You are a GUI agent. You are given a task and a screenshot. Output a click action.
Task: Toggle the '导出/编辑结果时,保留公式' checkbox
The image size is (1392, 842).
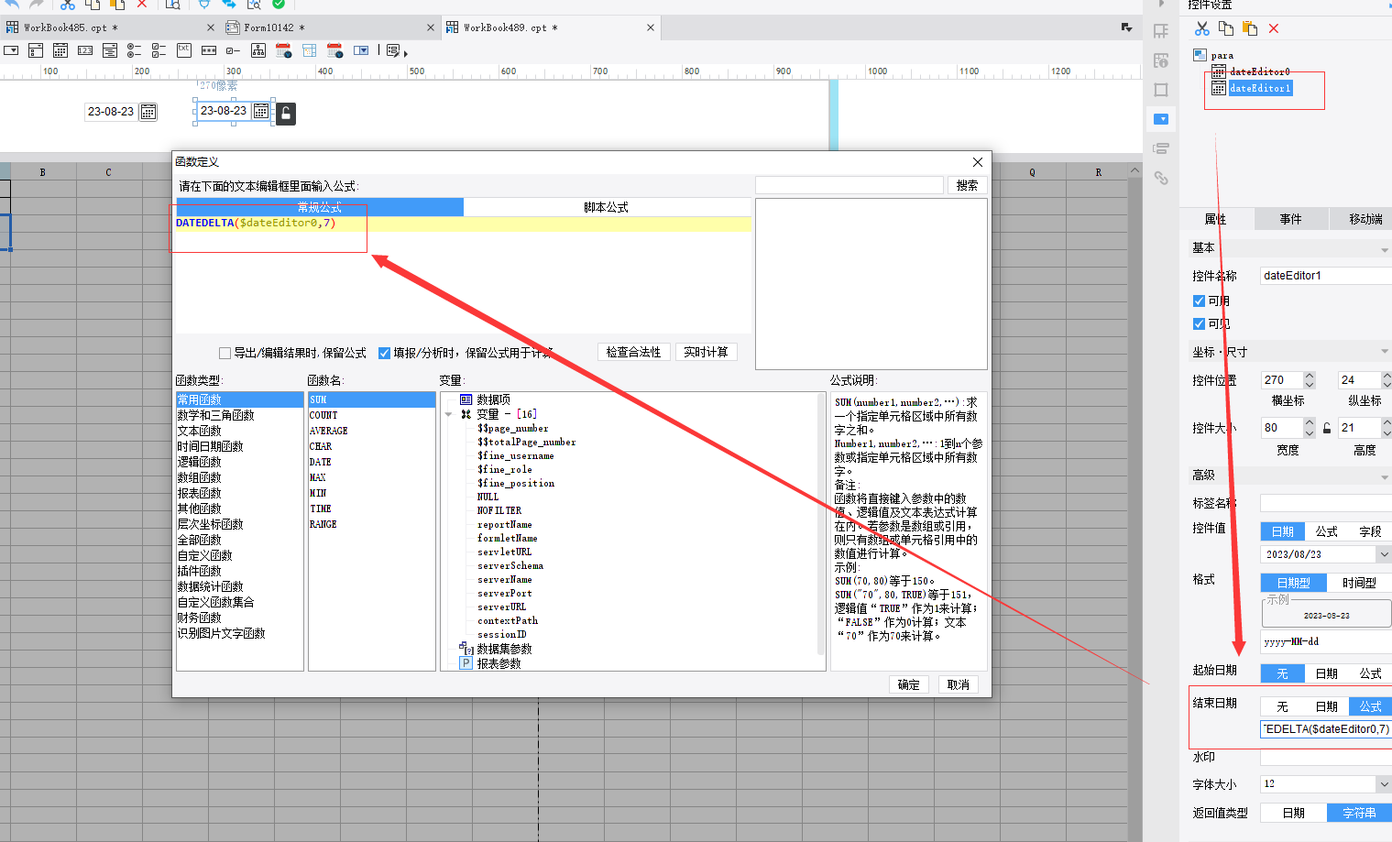point(225,353)
